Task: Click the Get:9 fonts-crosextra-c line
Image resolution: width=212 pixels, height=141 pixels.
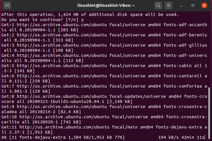Action: click(104, 107)
